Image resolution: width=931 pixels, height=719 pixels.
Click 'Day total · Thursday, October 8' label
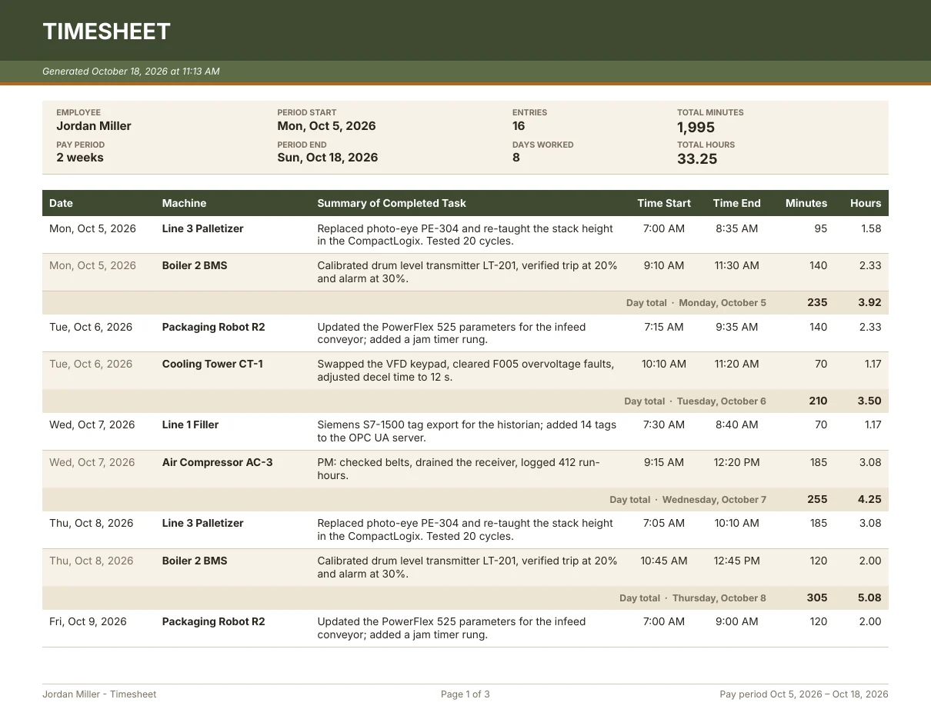coord(693,598)
